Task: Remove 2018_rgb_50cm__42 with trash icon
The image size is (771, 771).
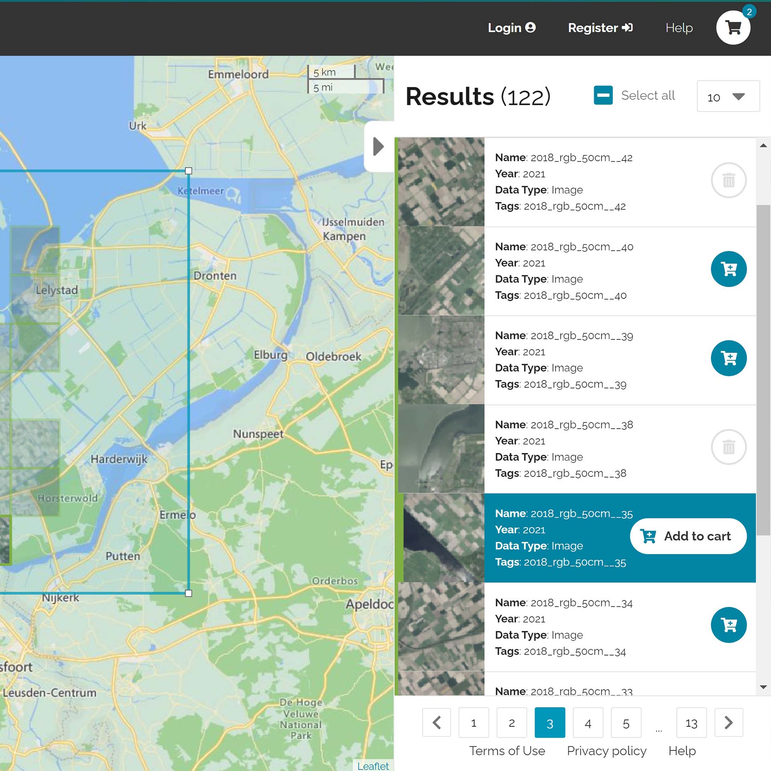Action: click(x=728, y=180)
